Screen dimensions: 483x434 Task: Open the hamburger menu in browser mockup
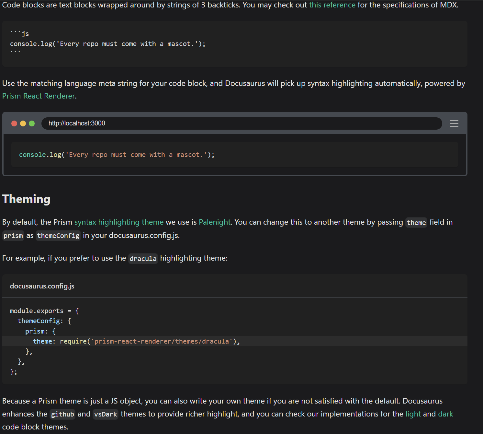(x=454, y=123)
